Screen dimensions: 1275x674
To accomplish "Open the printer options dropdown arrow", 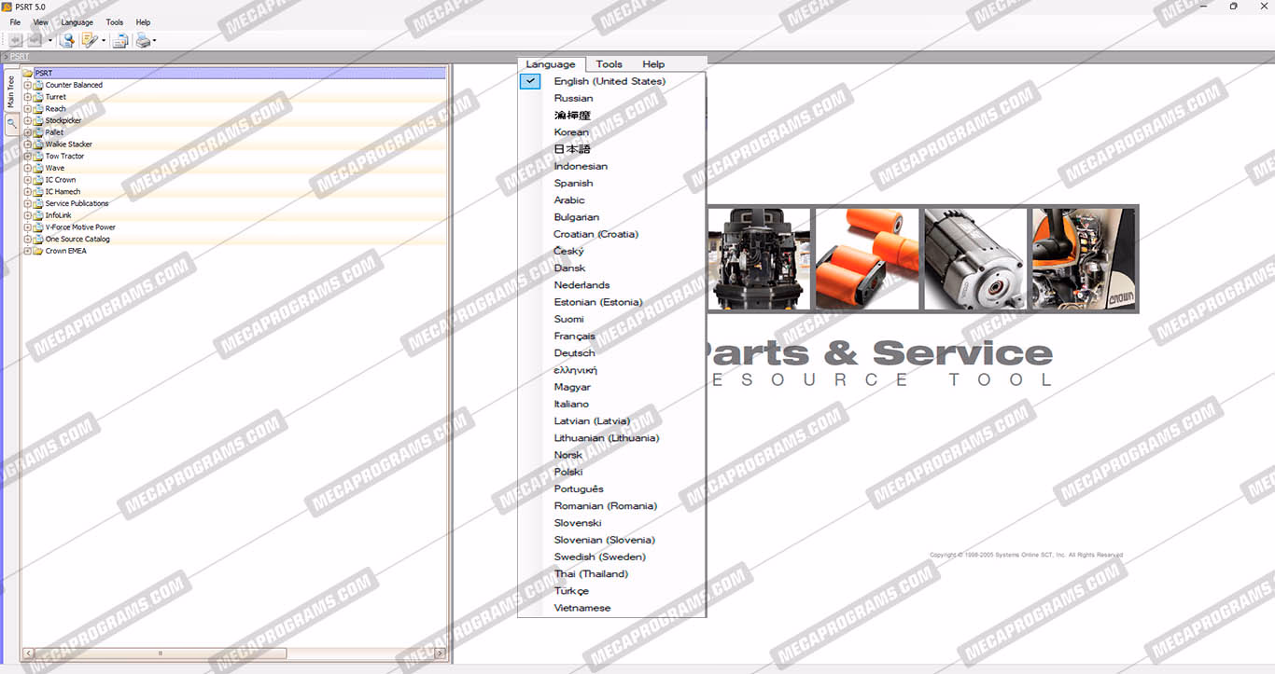I will 155,40.
